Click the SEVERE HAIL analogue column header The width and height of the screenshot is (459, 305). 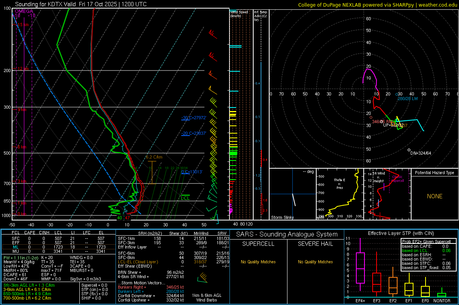pyautogui.click(x=315, y=244)
